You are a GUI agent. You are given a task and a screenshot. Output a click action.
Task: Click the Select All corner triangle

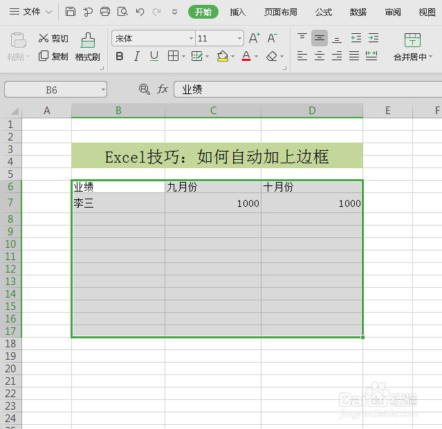(x=15, y=111)
